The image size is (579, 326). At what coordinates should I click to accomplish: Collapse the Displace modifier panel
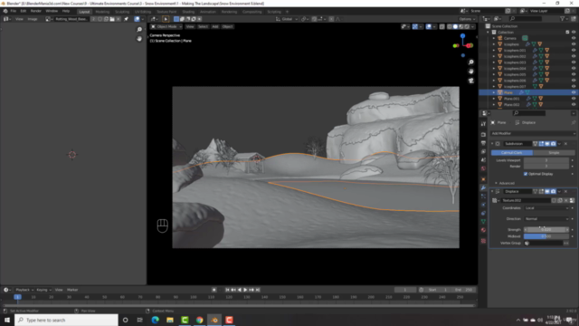pos(492,191)
